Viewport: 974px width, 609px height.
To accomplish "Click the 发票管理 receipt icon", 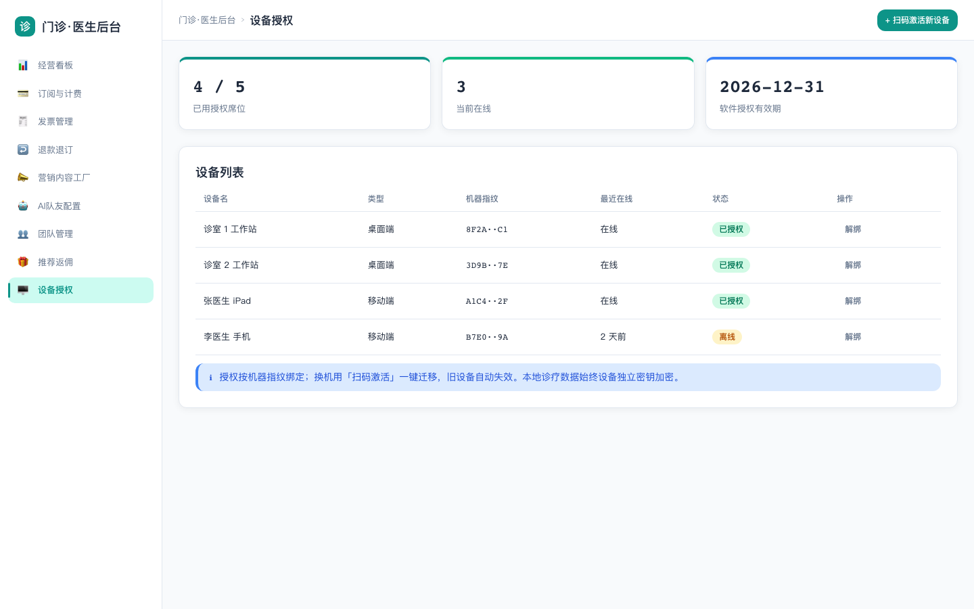I will [23, 122].
